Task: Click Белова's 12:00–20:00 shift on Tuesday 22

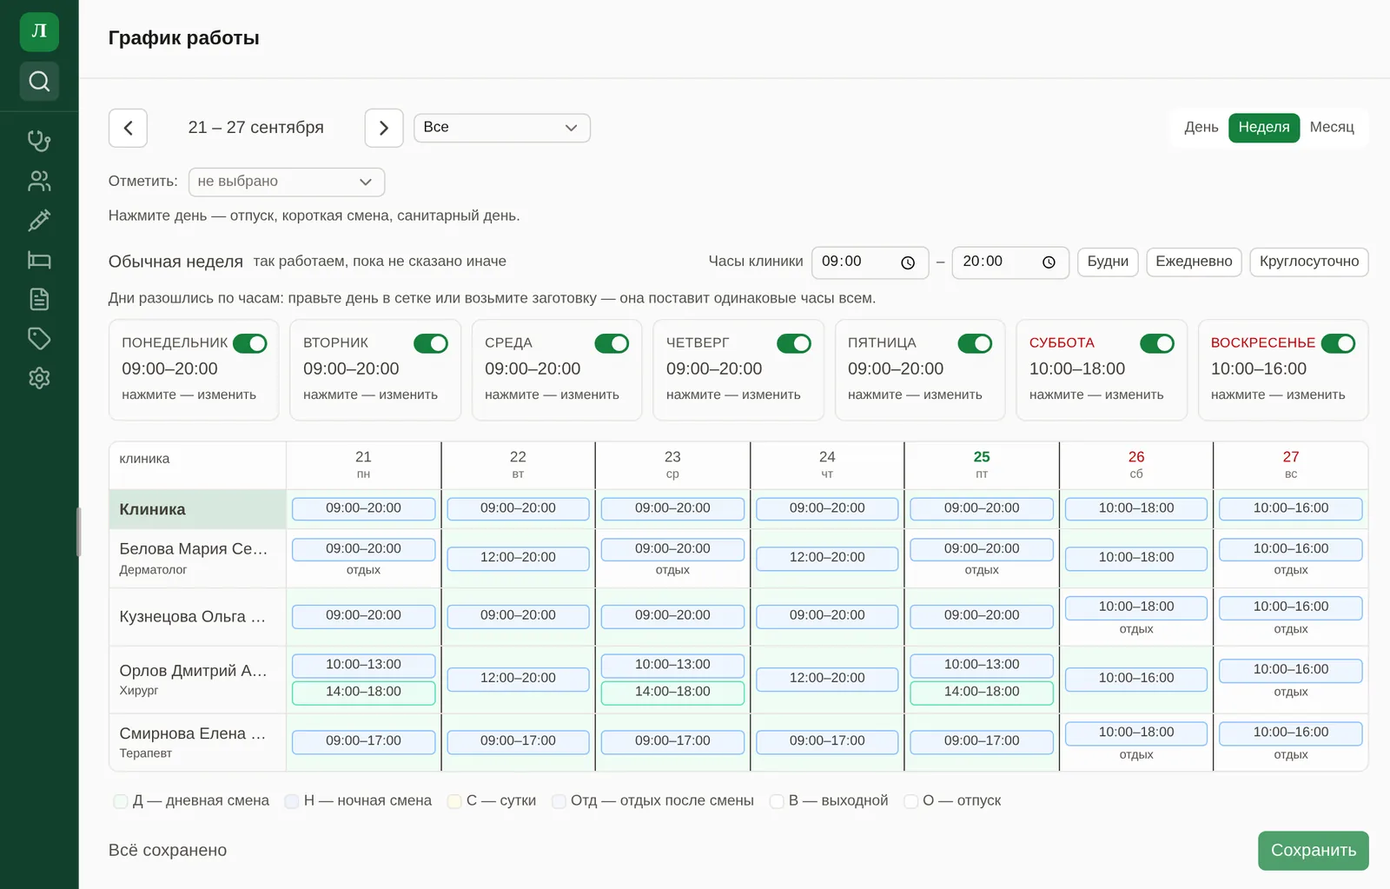Action: [x=518, y=558]
